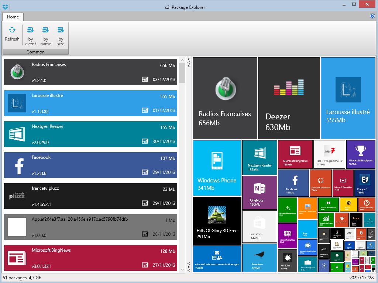Click the "Common" ribbon group label

click(x=35, y=52)
